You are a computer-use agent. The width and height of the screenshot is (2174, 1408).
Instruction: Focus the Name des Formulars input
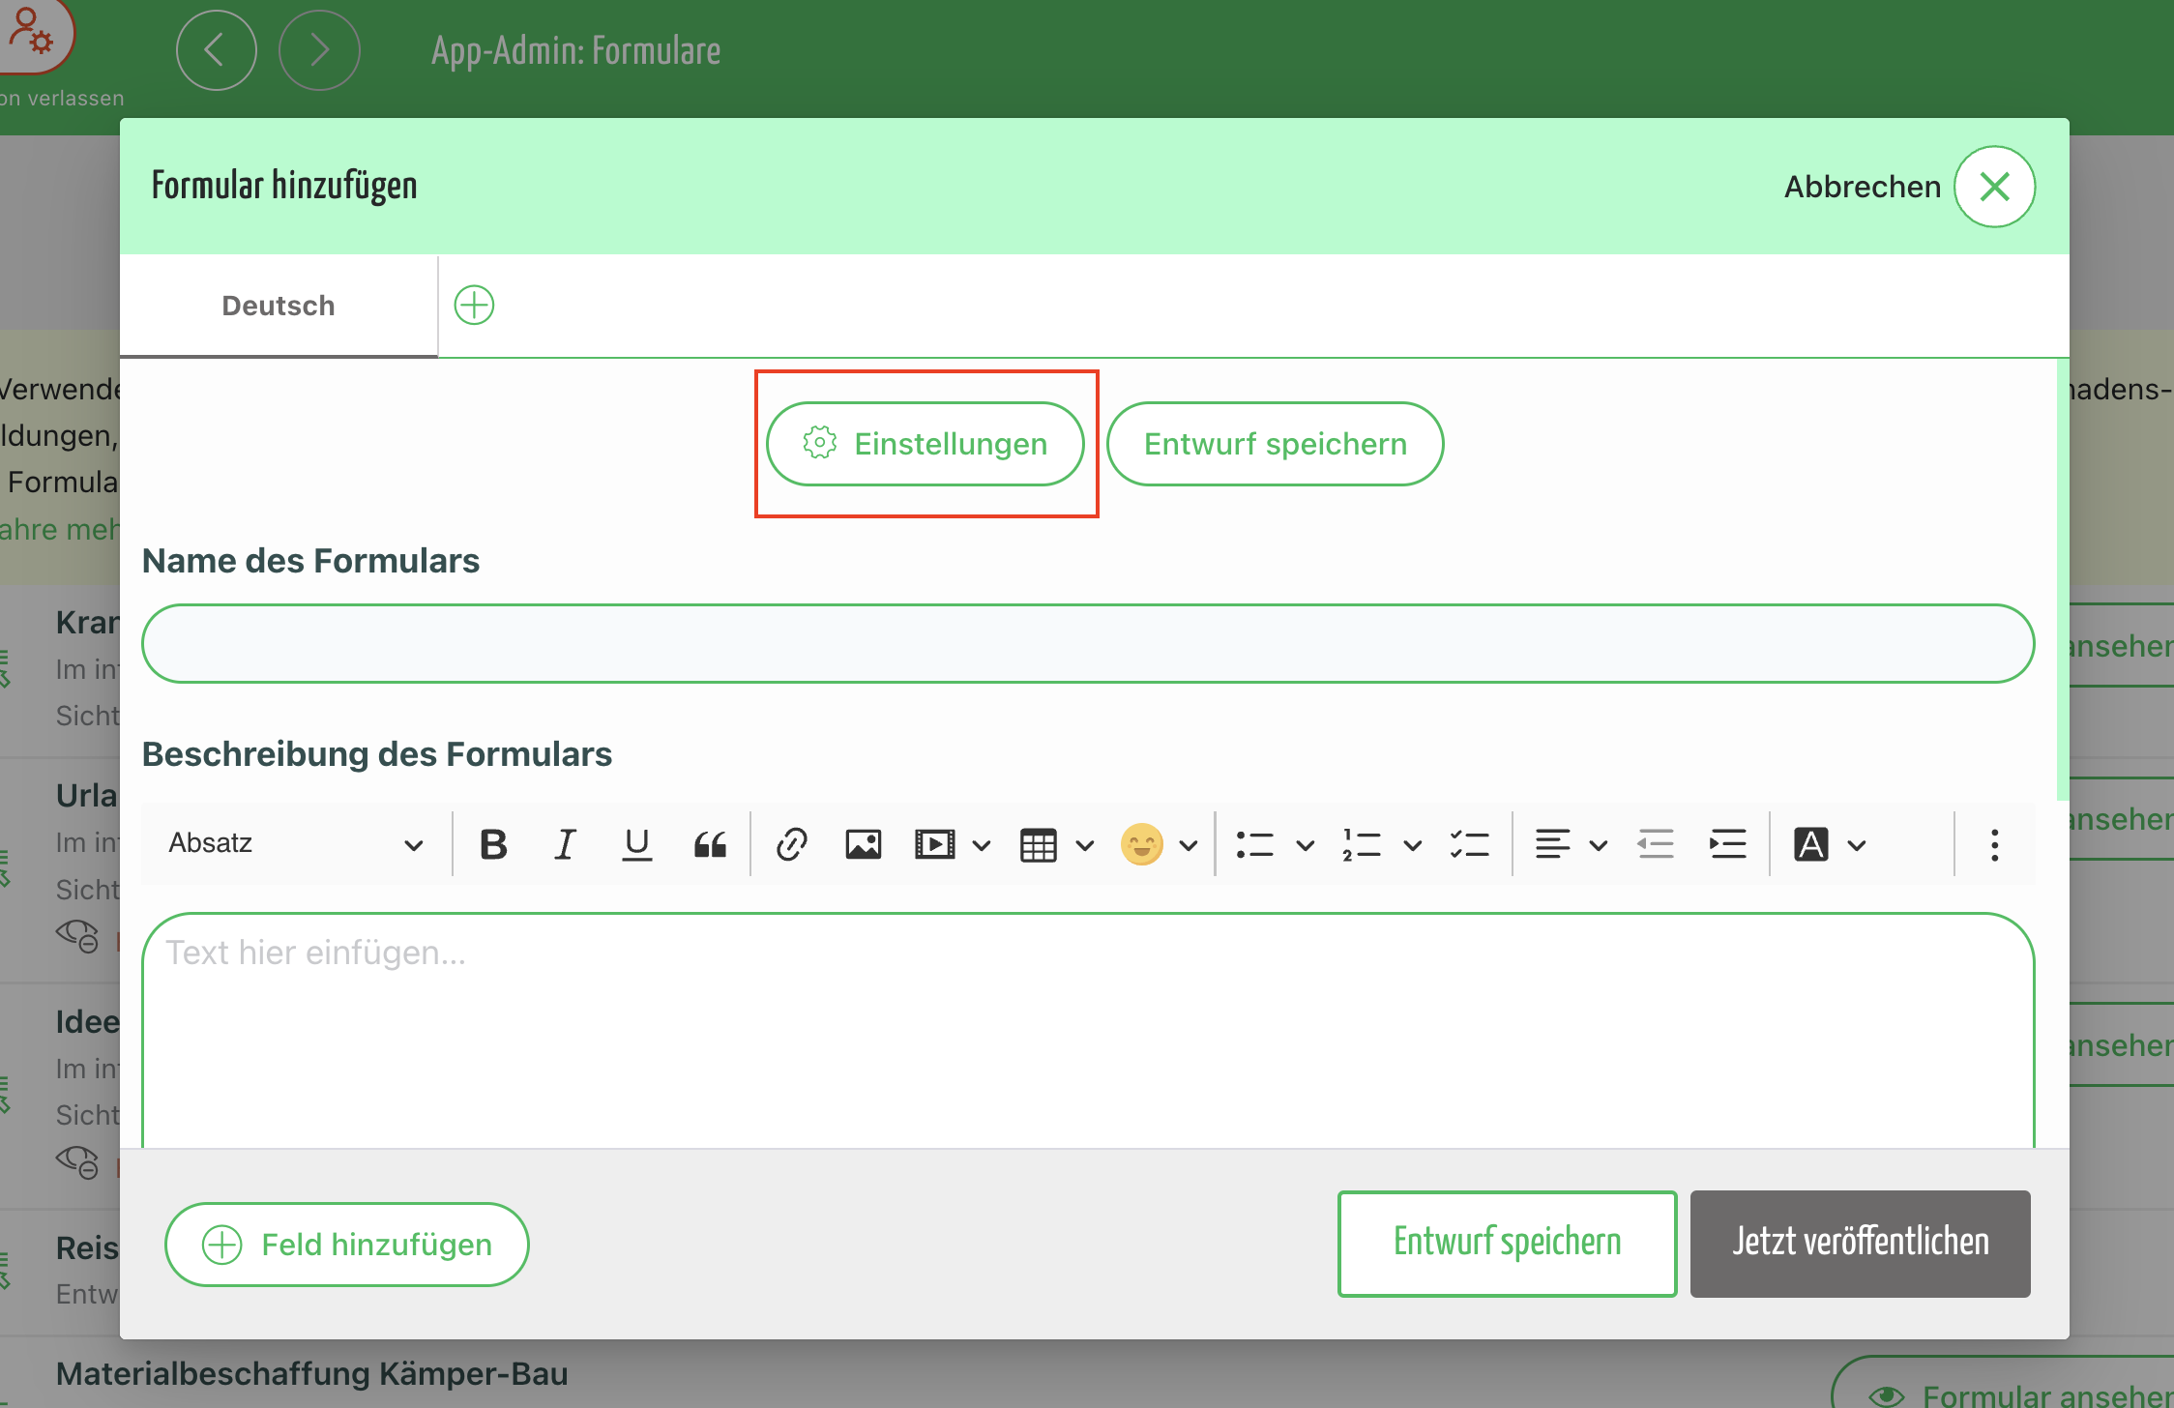1088,644
